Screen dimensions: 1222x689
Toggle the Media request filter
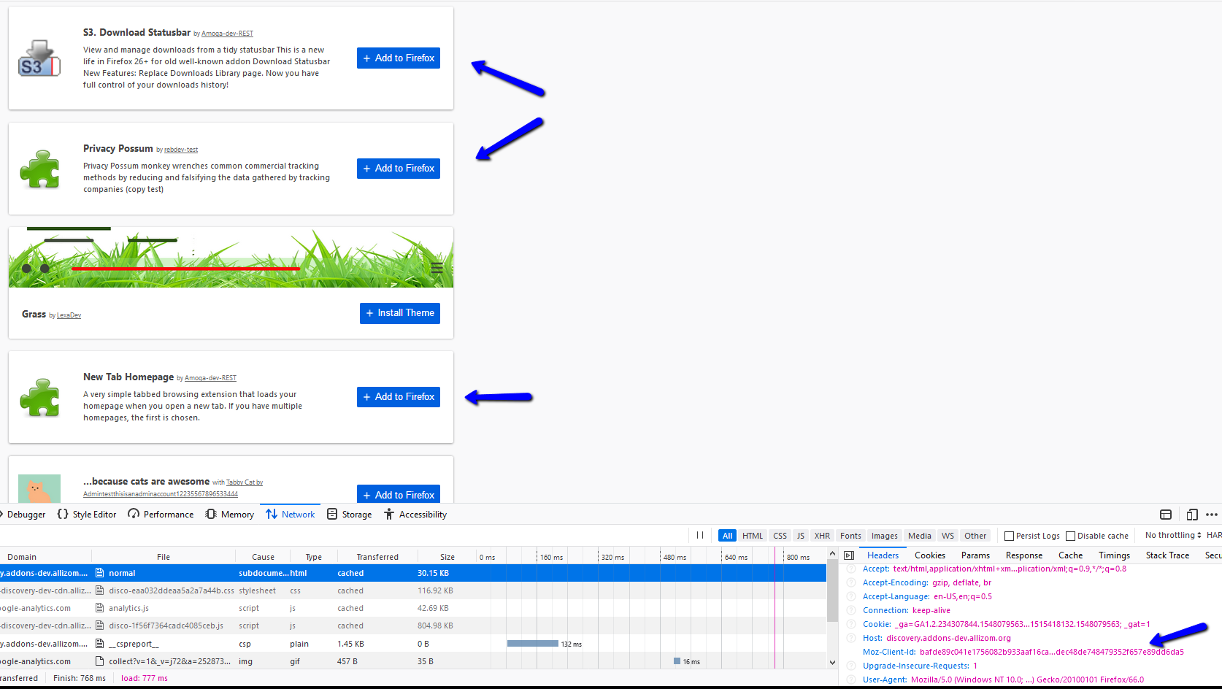[919, 536]
